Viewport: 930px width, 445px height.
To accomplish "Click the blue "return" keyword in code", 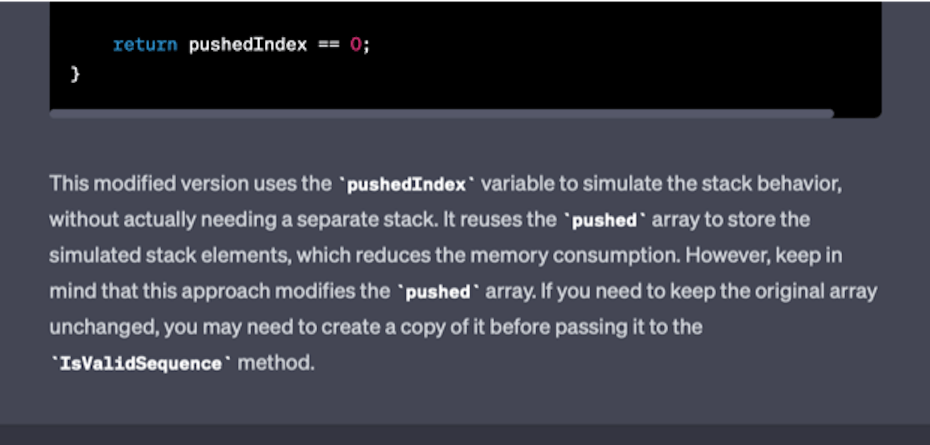I will (x=145, y=45).
